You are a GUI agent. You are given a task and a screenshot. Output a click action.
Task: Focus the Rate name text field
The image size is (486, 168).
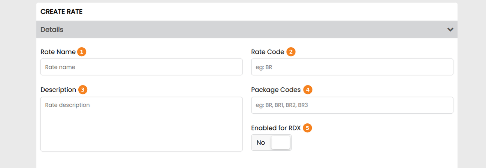click(x=141, y=67)
